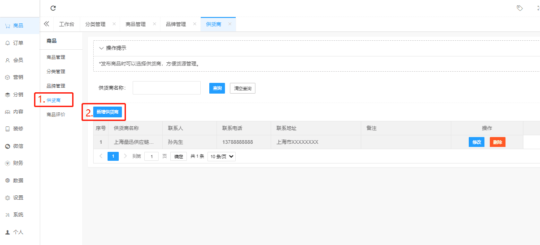Open the 会员 sidebar section
Screen dimensions: 540x245
click(x=18, y=60)
